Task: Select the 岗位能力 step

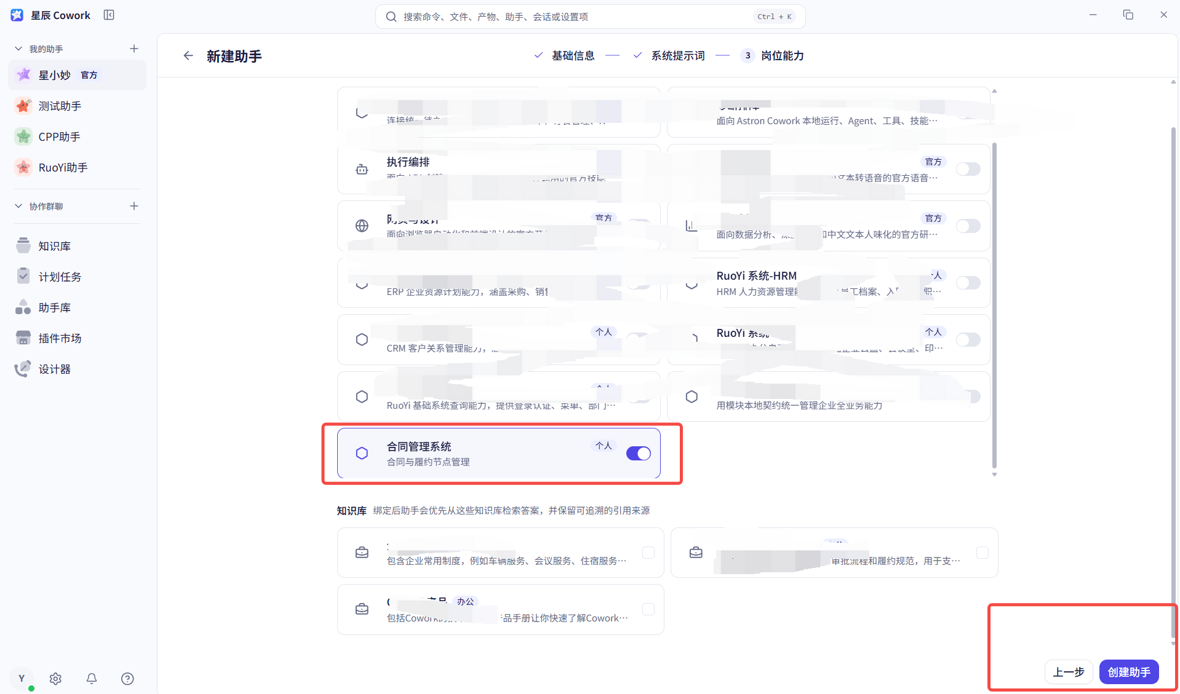Action: click(773, 56)
